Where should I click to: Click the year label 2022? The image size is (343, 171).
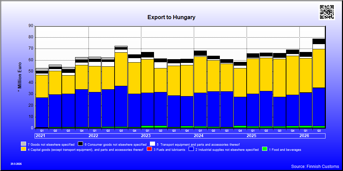click(x=93, y=136)
